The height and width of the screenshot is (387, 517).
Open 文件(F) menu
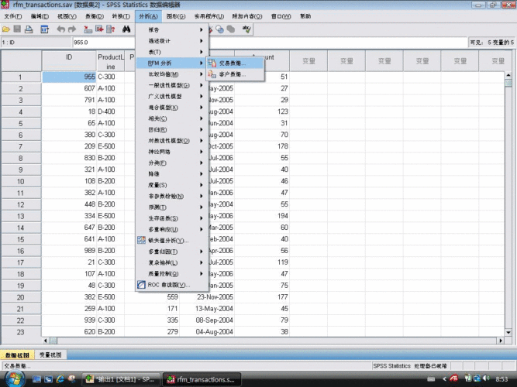(x=13, y=16)
